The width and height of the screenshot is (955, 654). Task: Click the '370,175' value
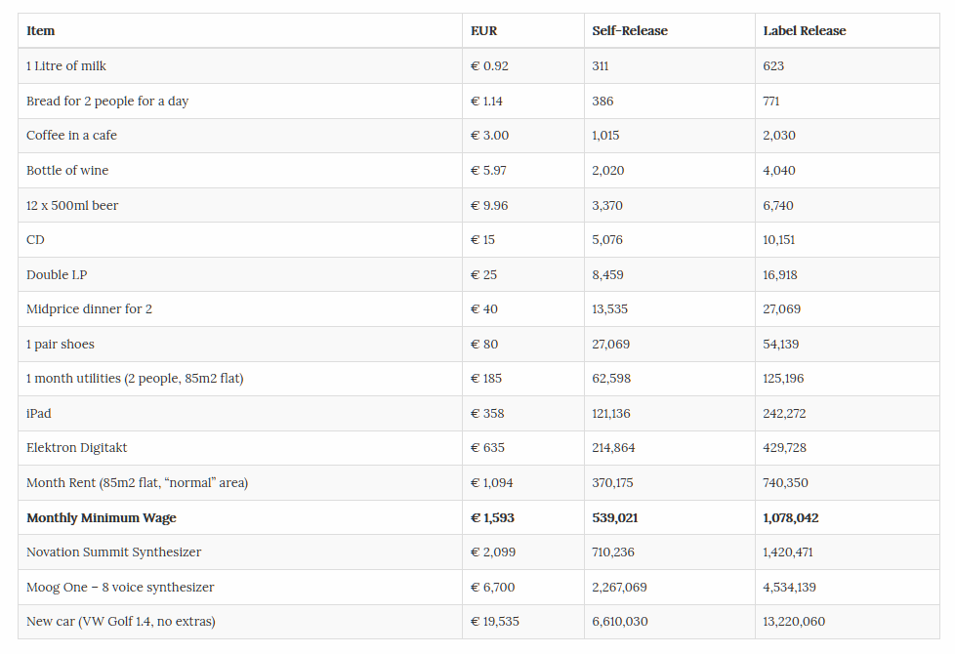(612, 483)
